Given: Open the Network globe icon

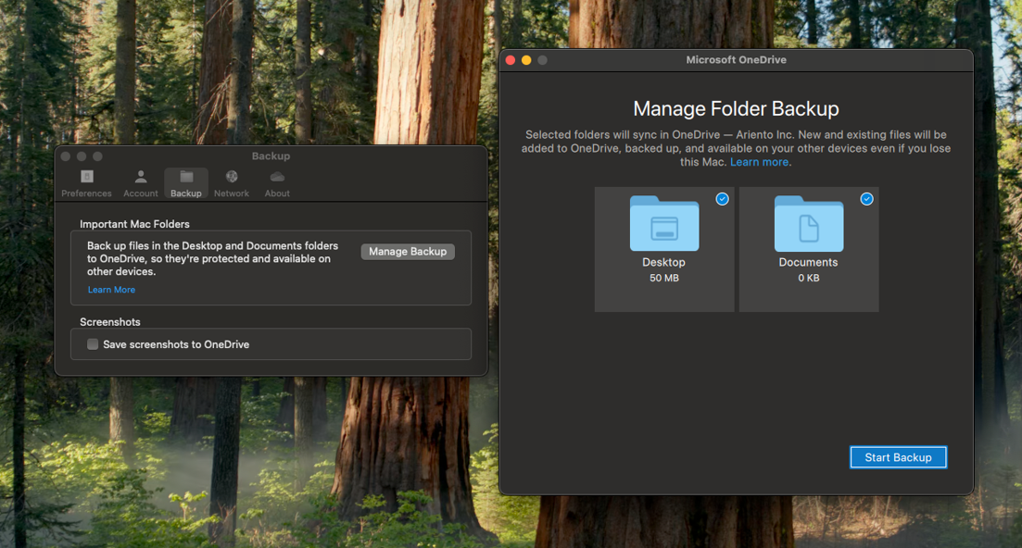Looking at the screenshot, I should point(231,178).
